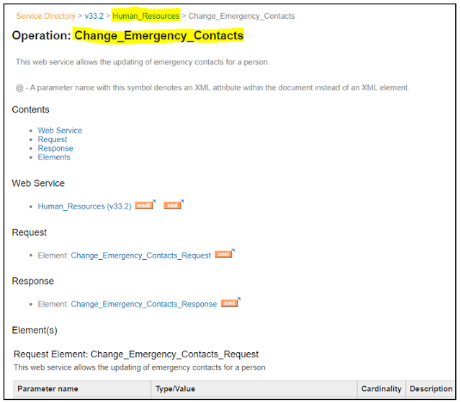Click the Operation: Change_Emergency_Contacts heading

[127, 35]
